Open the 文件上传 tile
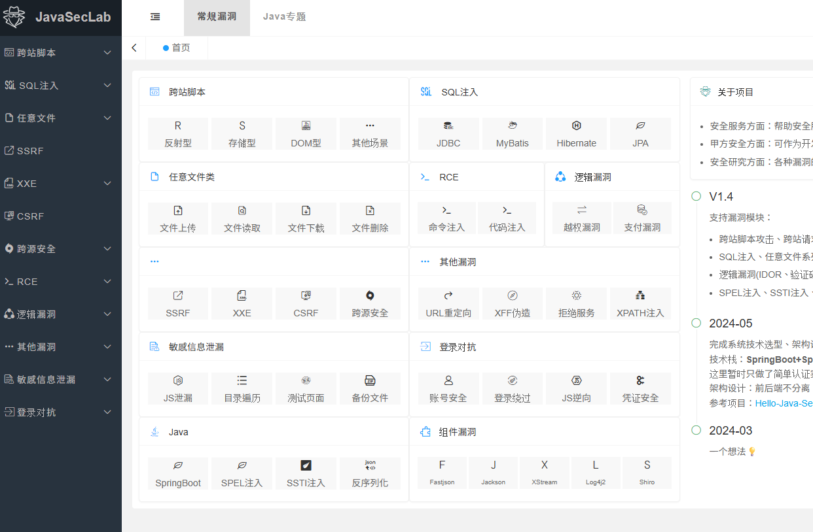 click(178, 219)
